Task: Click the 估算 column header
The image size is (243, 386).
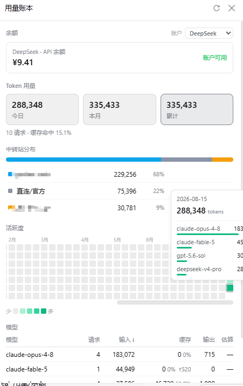Action: tap(227, 340)
